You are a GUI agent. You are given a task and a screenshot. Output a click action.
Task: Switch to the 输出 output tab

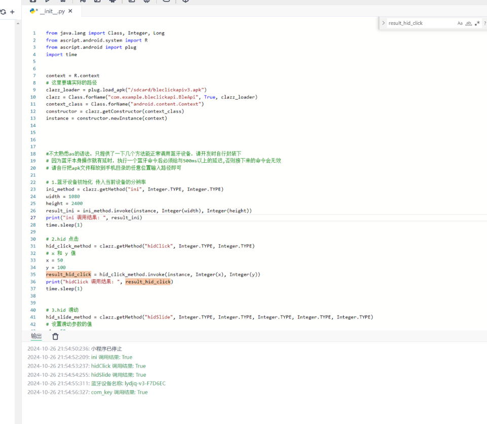click(36, 336)
